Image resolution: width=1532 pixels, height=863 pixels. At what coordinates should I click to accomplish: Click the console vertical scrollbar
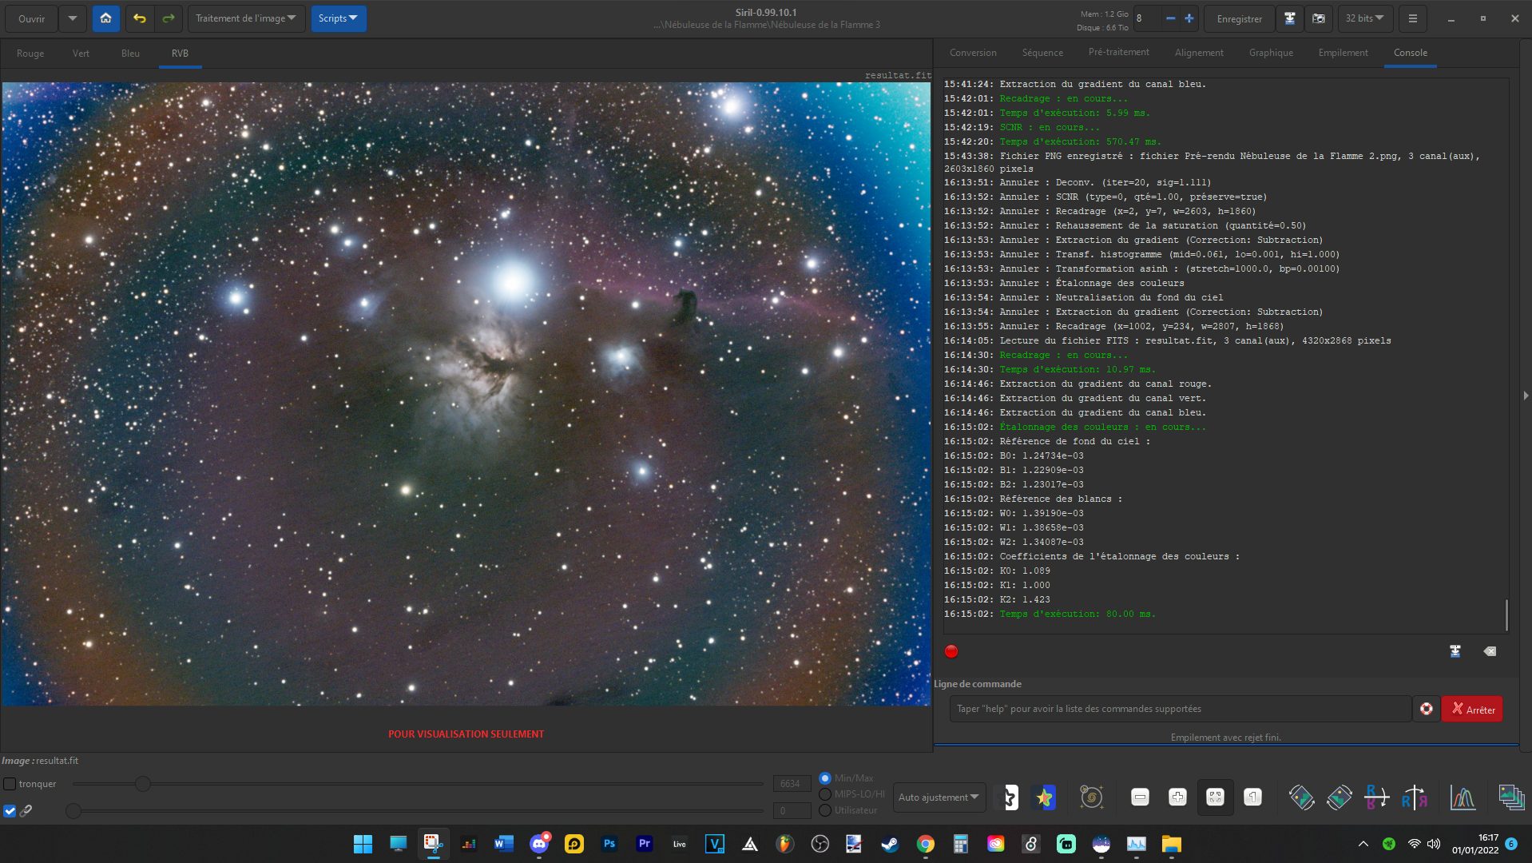pos(1506,615)
